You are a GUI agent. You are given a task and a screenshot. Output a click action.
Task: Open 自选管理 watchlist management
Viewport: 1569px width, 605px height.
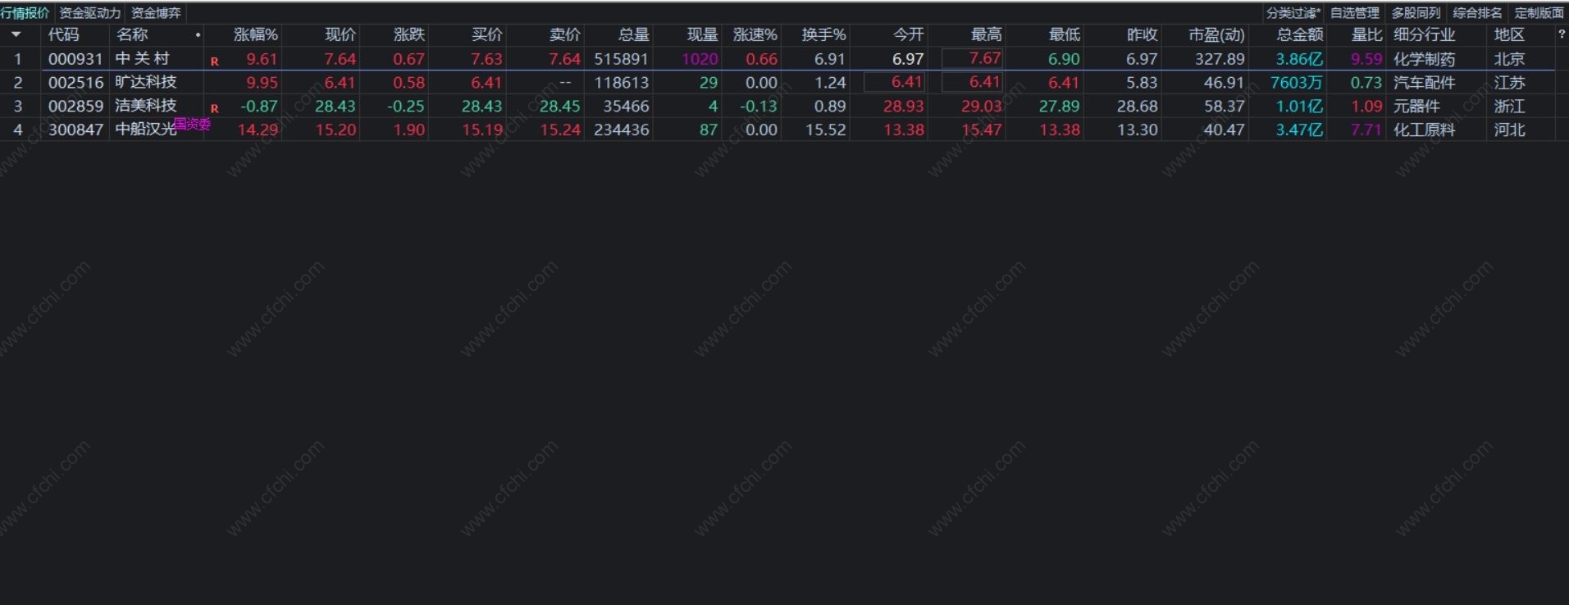coord(1354,13)
